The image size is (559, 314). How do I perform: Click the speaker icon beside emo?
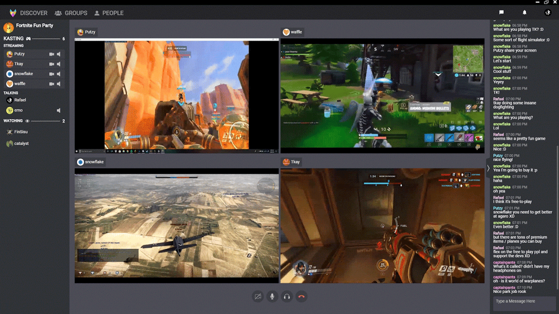point(59,111)
